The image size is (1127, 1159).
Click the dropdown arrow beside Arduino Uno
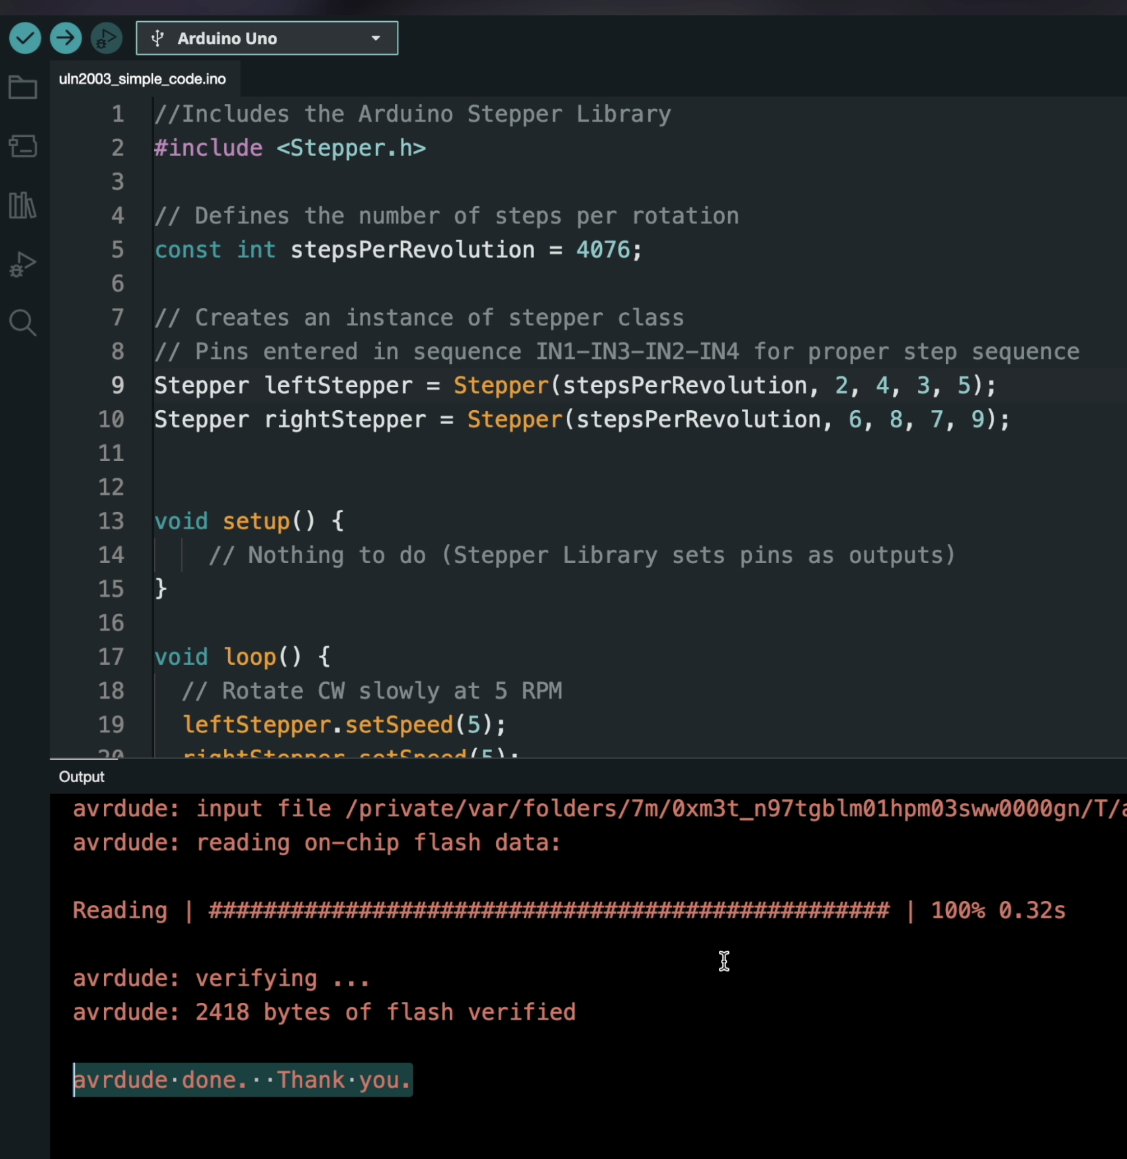pyautogui.click(x=376, y=38)
